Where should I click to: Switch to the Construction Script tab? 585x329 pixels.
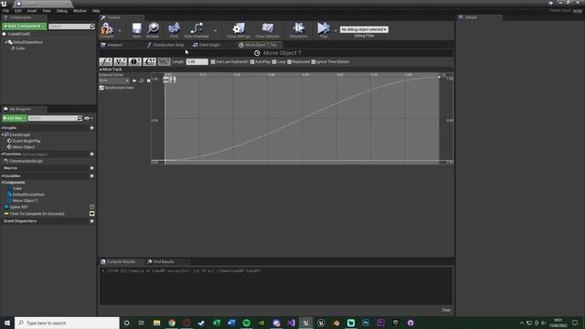(x=166, y=45)
